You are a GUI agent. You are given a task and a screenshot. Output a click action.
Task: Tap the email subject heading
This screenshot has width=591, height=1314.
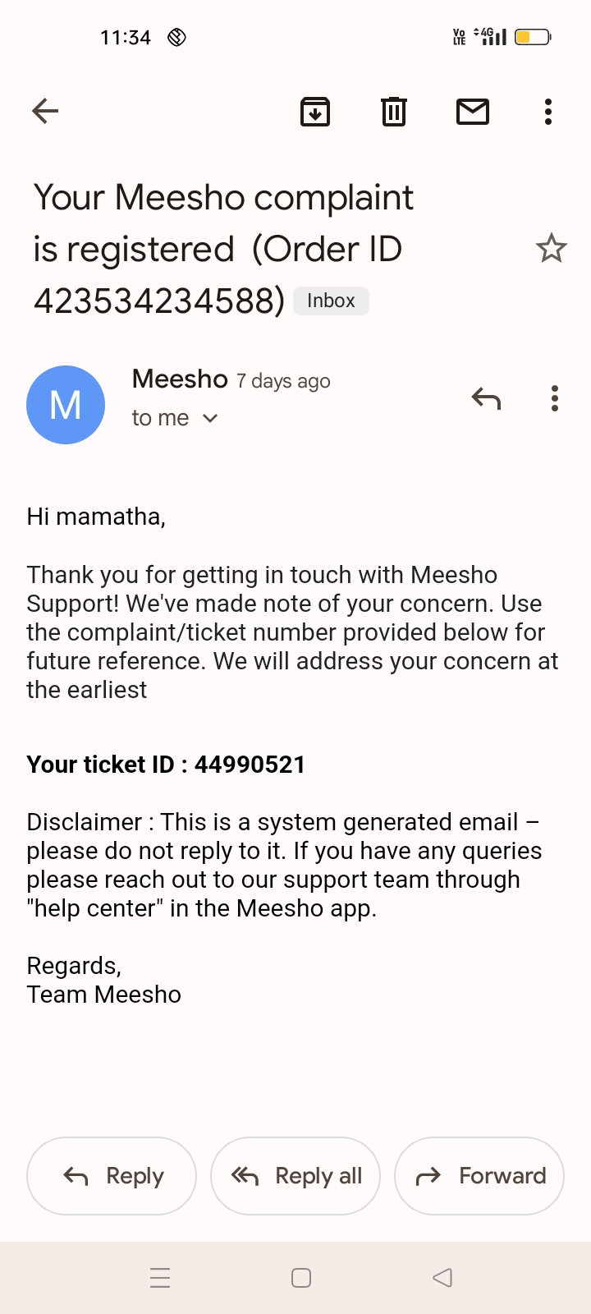(x=223, y=249)
